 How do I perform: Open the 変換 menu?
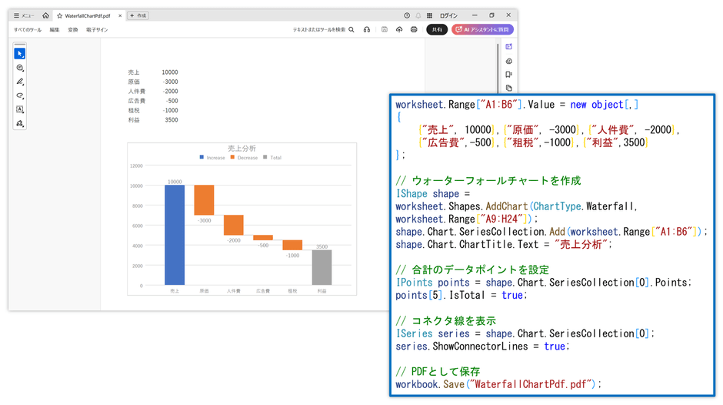click(73, 29)
